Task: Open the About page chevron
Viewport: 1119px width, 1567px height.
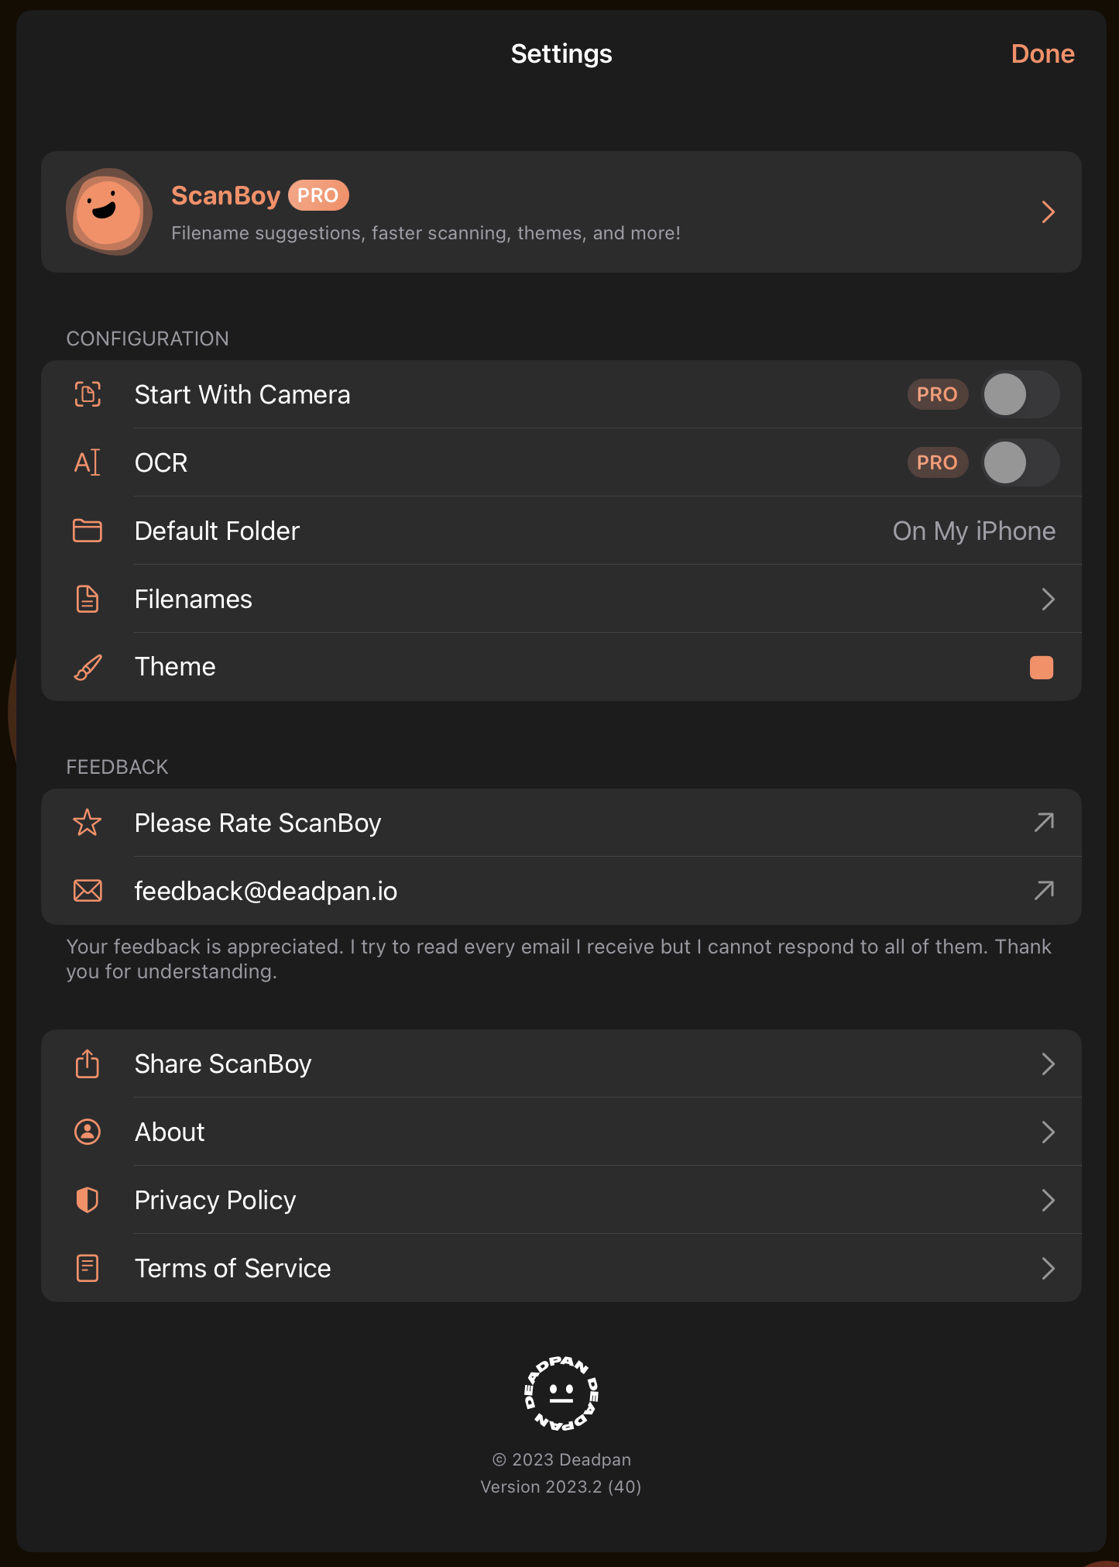Action: (1048, 1132)
